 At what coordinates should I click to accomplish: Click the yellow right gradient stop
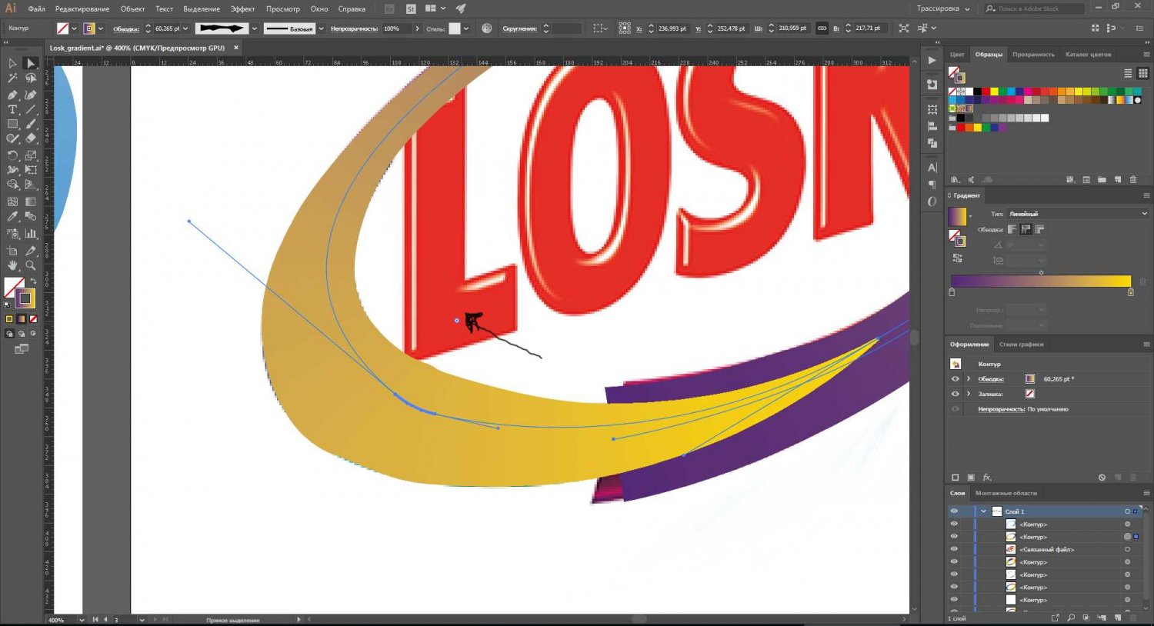click(x=1130, y=292)
